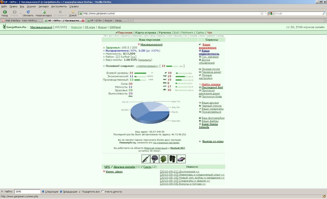327x199 pixels.
Task: Open Ваша недвижимость service link
Action: 209,52
